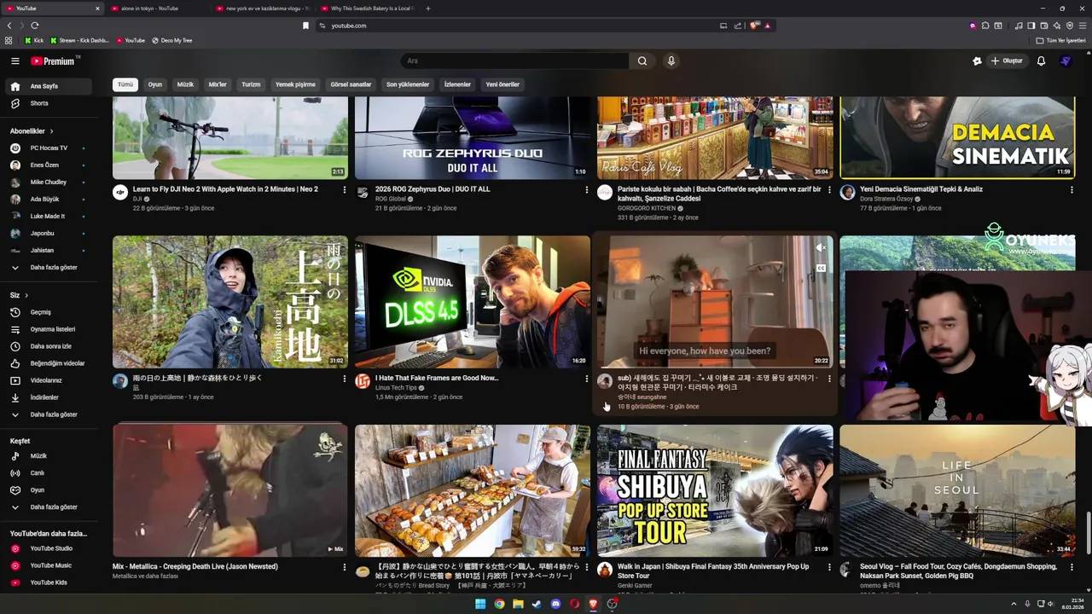Open Abonelikler section chevron

[51, 131]
